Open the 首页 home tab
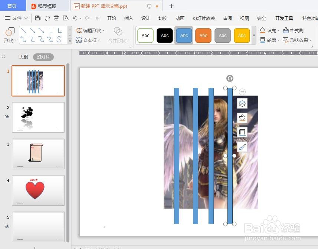The height and width of the screenshot is (249, 318). [12, 6]
